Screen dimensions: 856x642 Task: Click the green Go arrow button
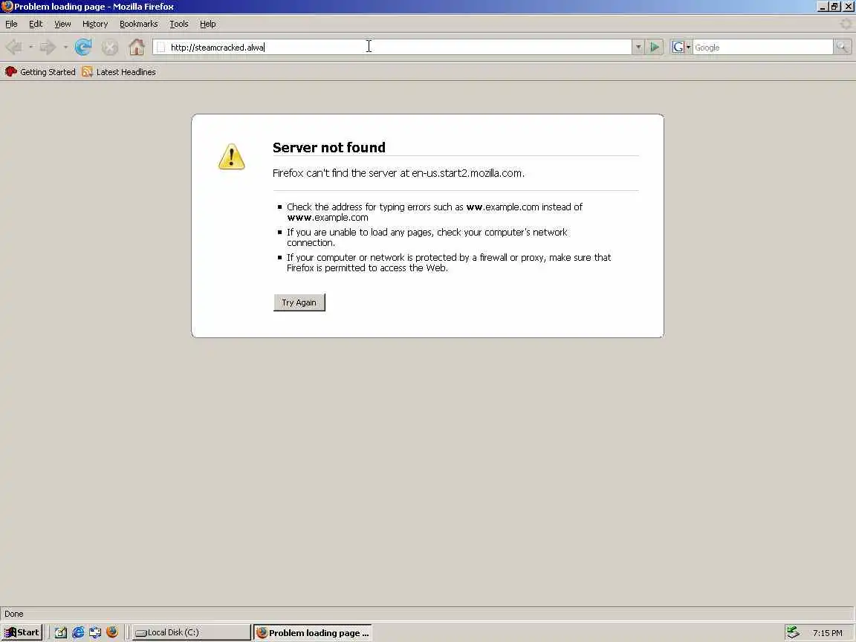tap(654, 47)
